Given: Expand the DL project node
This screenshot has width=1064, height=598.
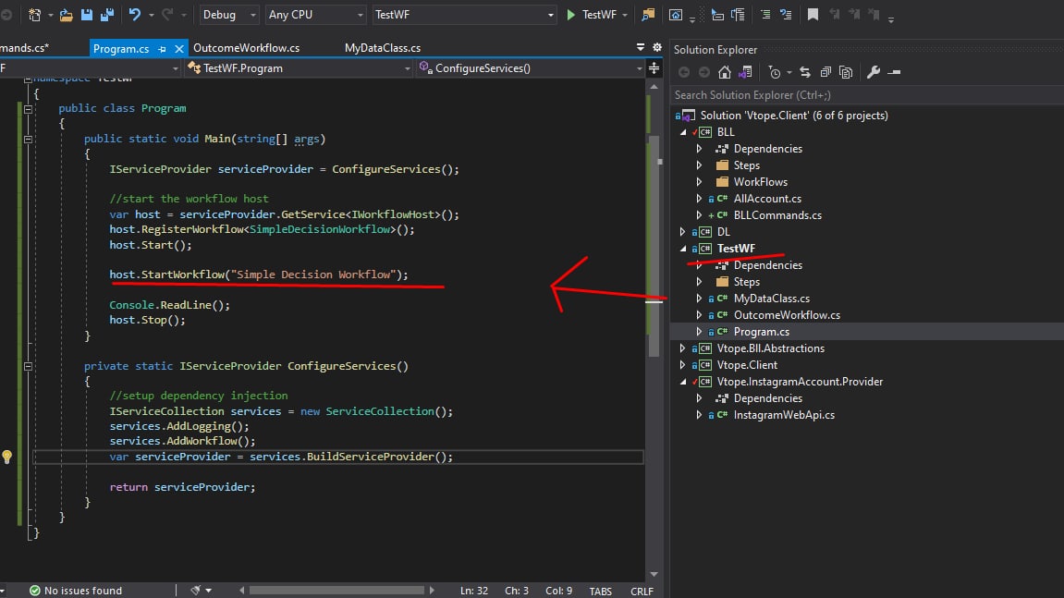Looking at the screenshot, I should tap(682, 232).
